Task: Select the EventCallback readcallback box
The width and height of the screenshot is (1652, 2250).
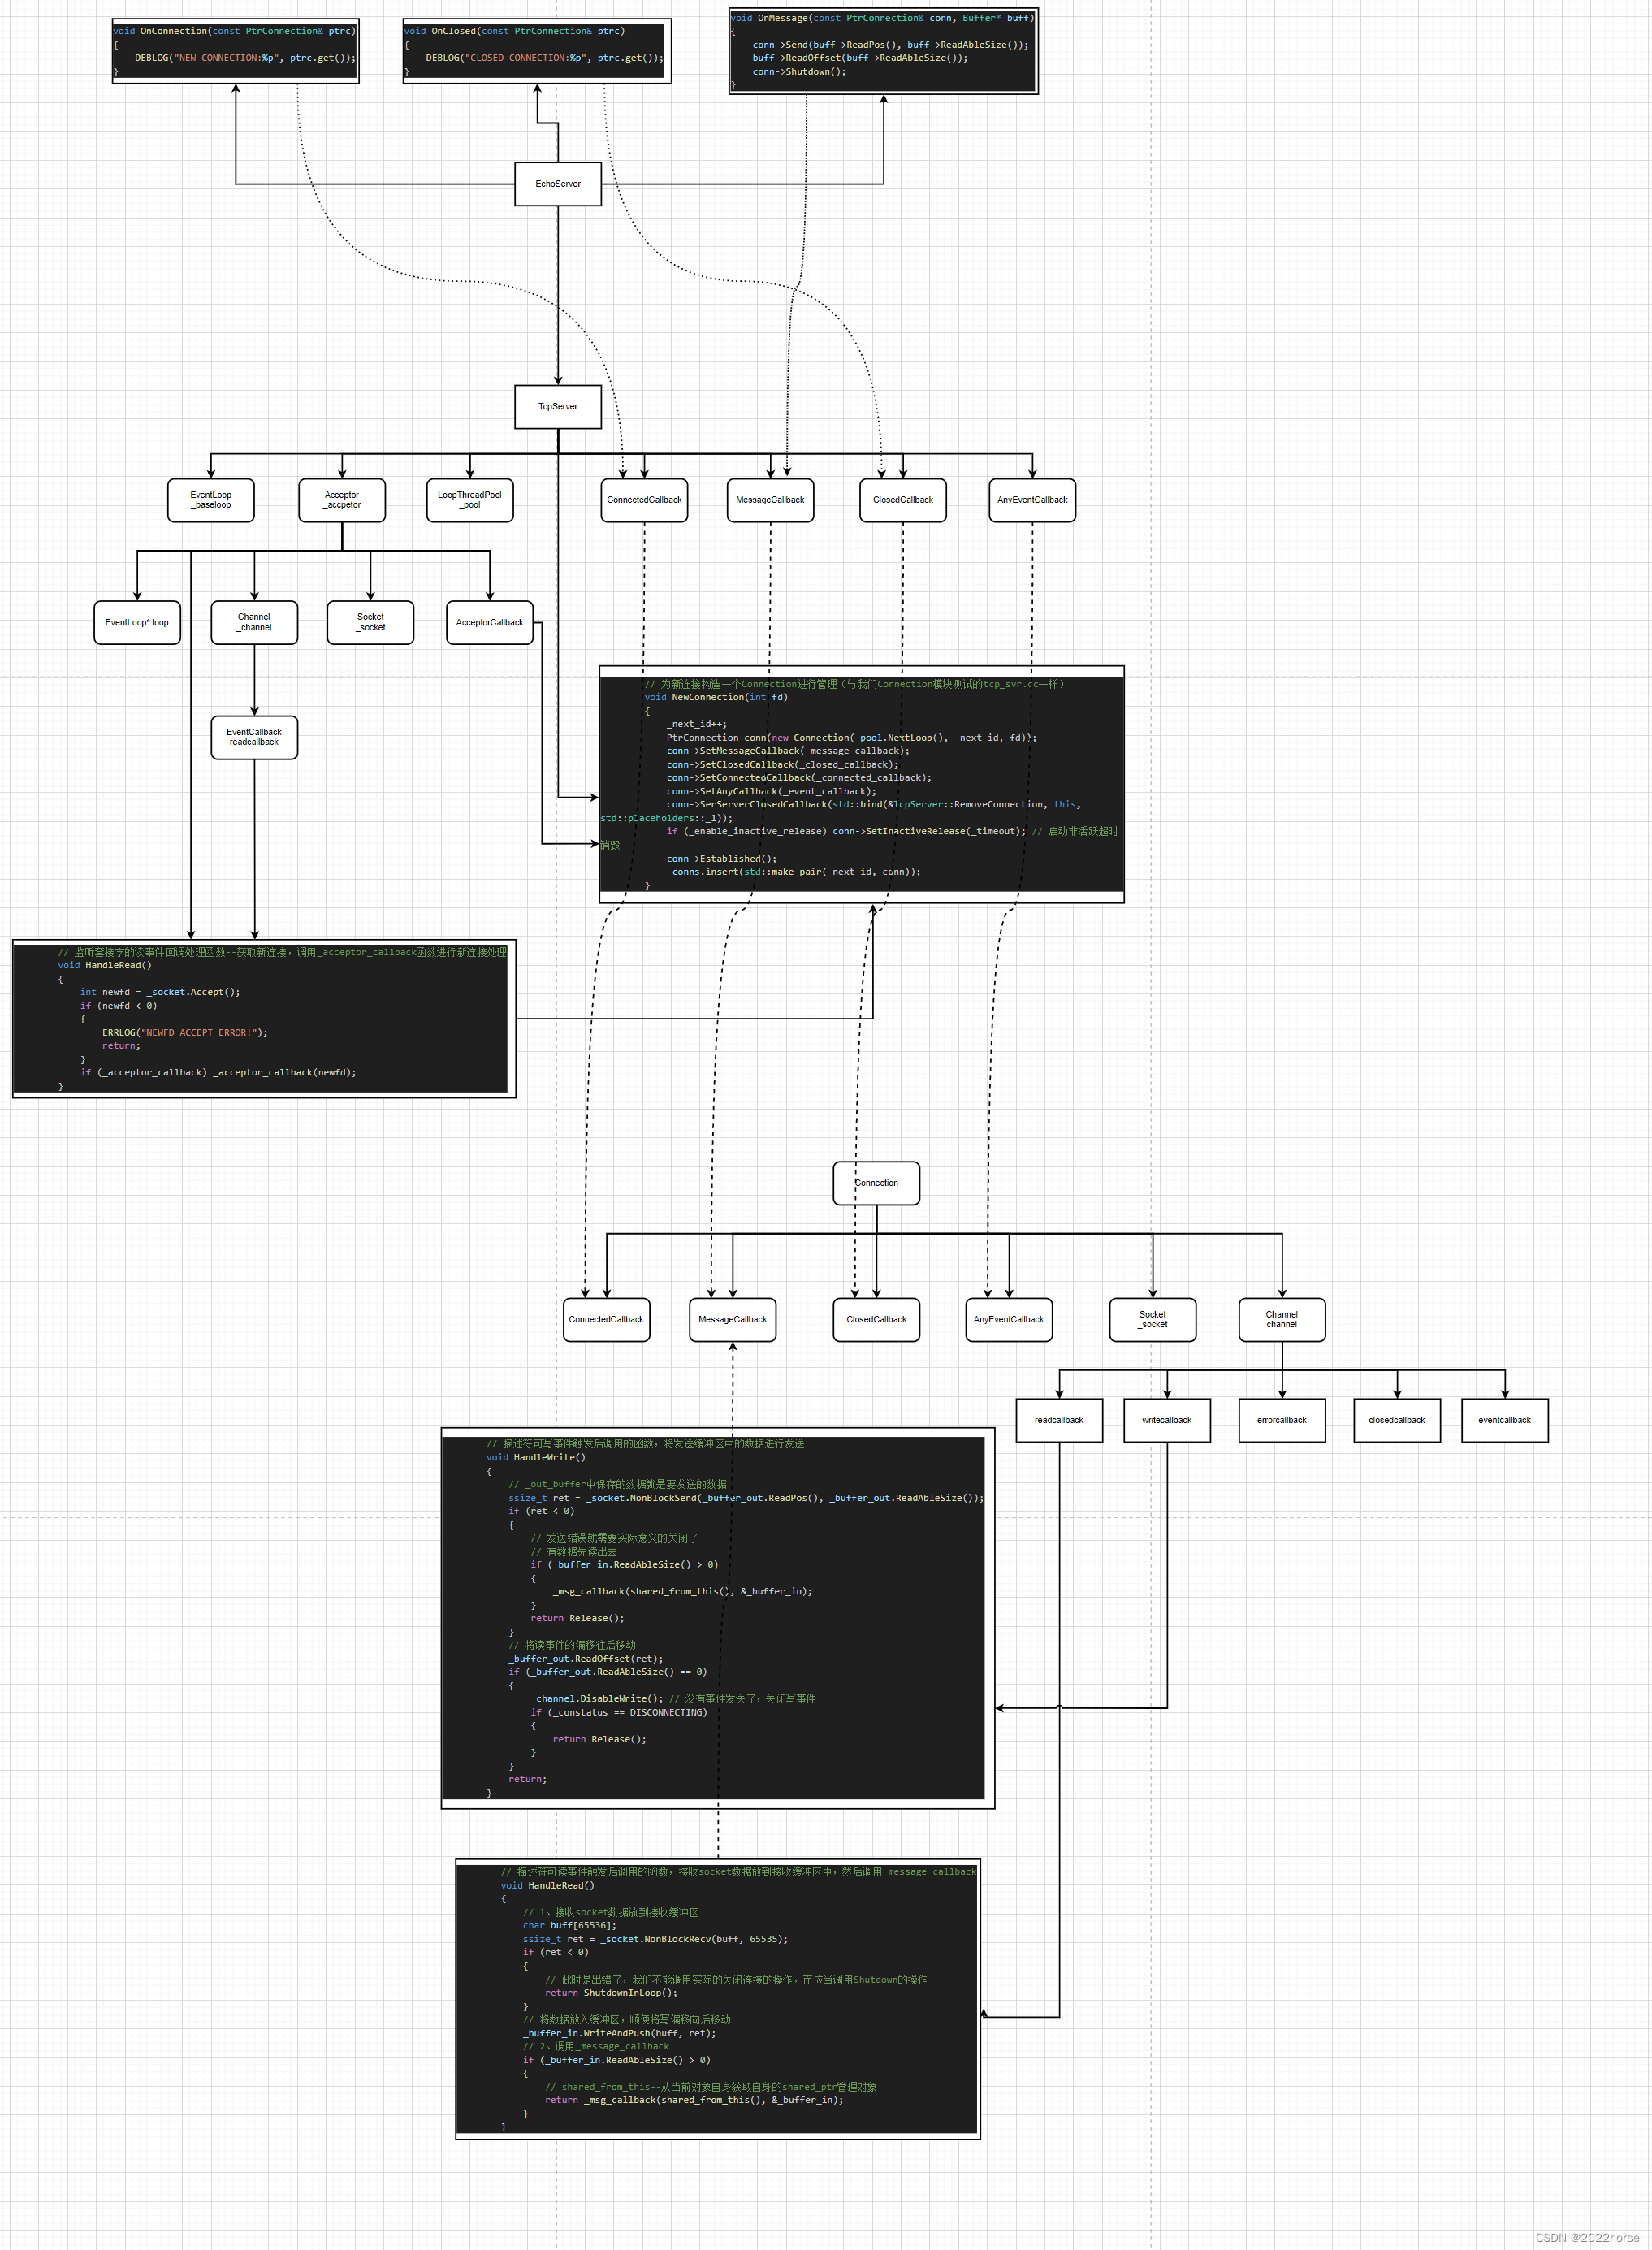Action: (254, 737)
